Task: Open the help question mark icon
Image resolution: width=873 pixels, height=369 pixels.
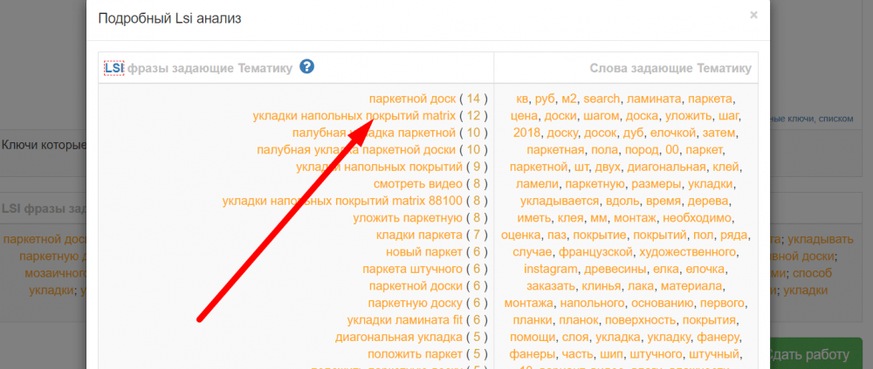Action: (x=306, y=67)
